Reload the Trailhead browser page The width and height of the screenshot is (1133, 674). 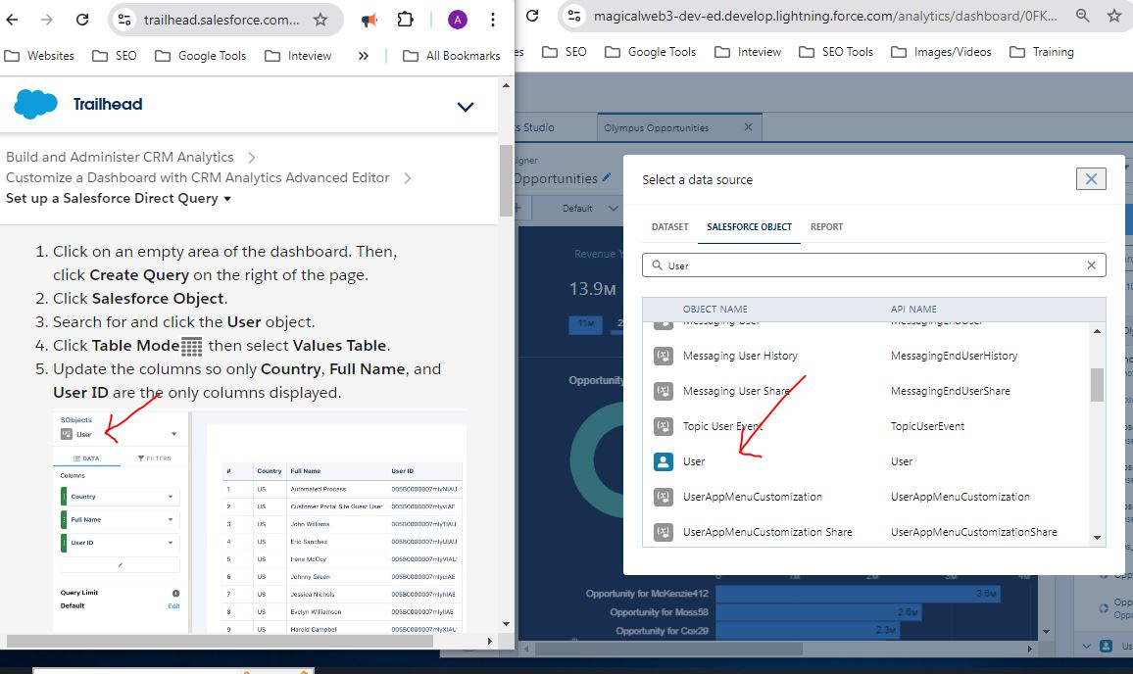pos(82,20)
